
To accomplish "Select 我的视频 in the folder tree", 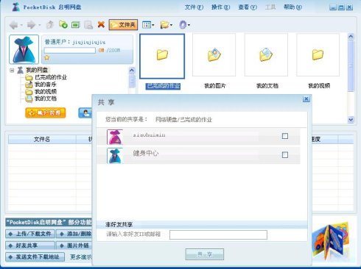I will (46, 92).
